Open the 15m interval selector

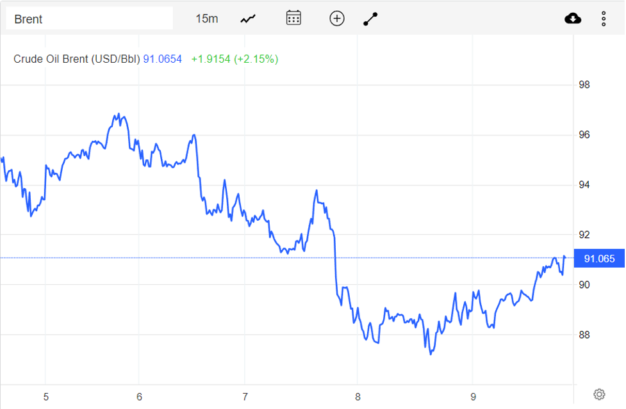coord(208,18)
